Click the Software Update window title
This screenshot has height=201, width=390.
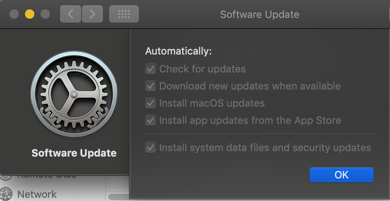point(259,14)
